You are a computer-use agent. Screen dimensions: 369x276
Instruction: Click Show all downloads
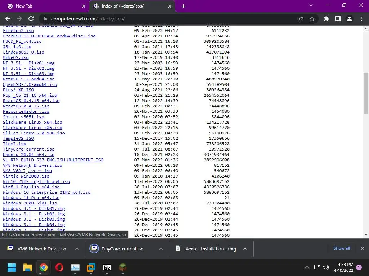pyautogui.click(x=342, y=248)
